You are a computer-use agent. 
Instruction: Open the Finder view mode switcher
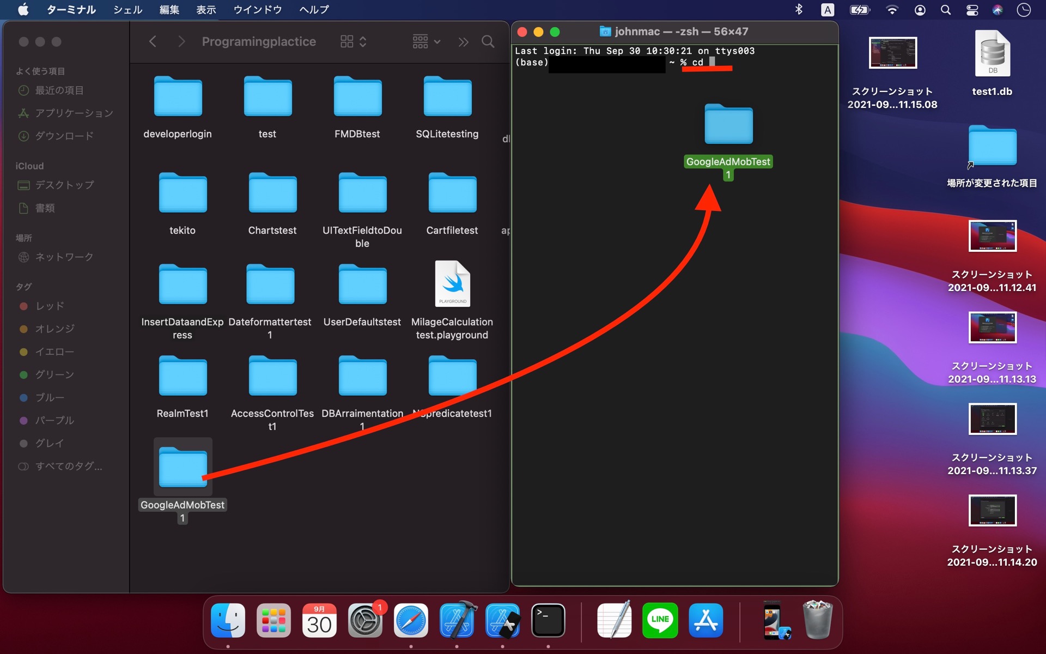[x=354, y=41]
